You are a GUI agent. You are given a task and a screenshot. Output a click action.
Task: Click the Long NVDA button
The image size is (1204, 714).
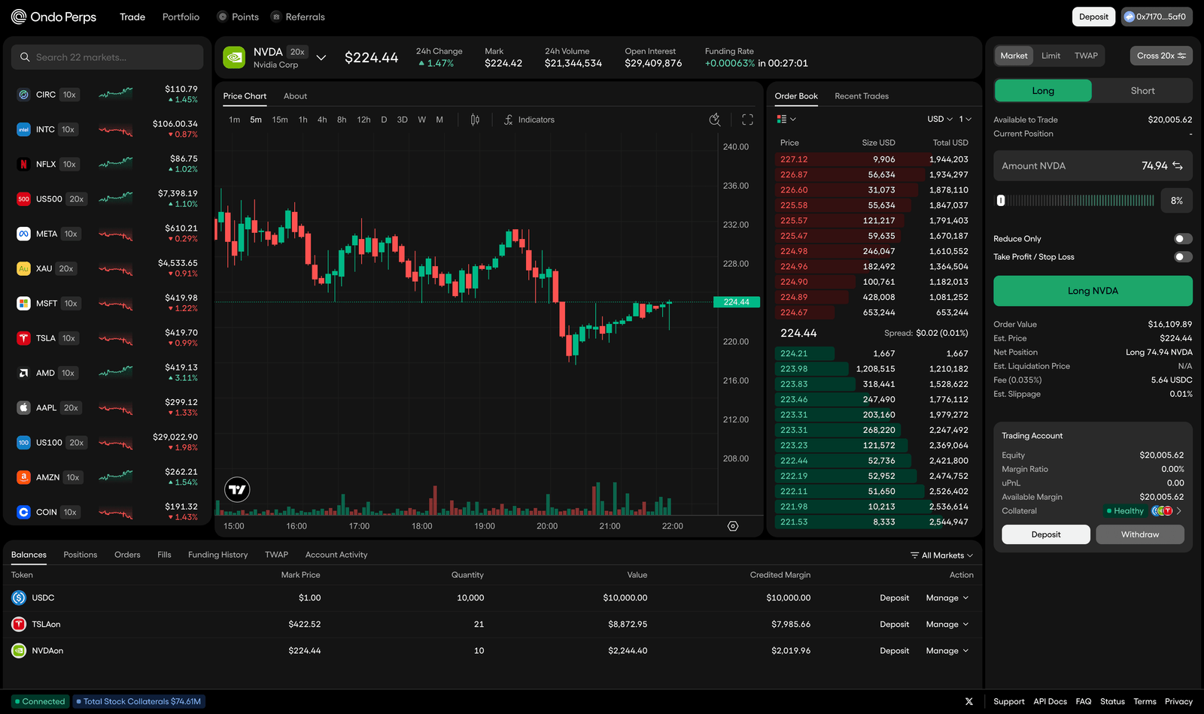click(x=1093, y=291)
